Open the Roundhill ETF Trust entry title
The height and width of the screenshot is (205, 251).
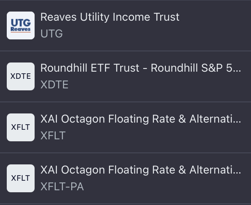point(140,68)
